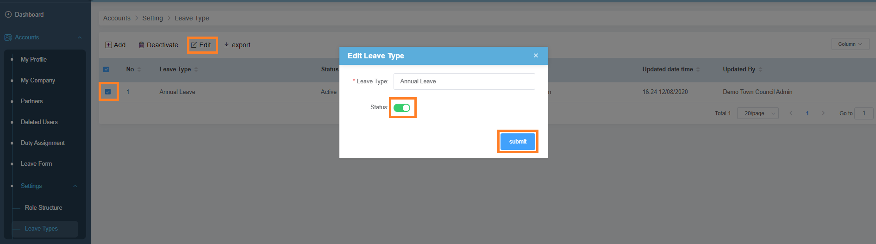The width and height of the screenshot is (876, 244).
Task: Click the Add plus icon
Action: 108,45
